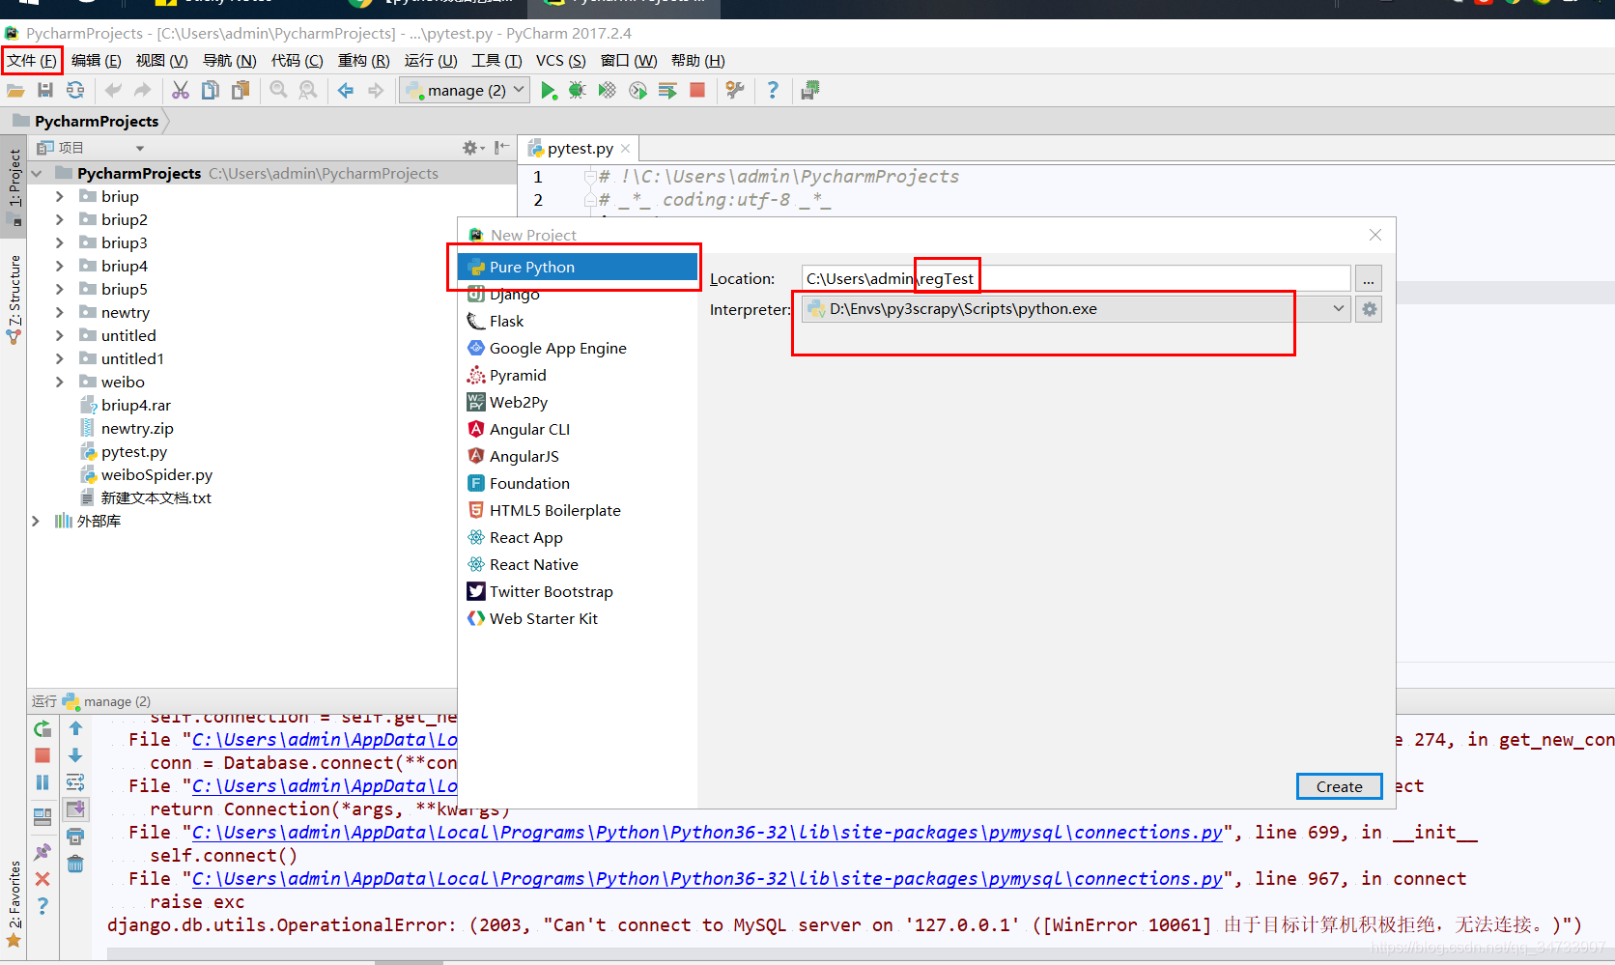The width and height of the screenshot is (1615, 965).
Task: Open the 工具 (T) menu
Action: [496, 61]
